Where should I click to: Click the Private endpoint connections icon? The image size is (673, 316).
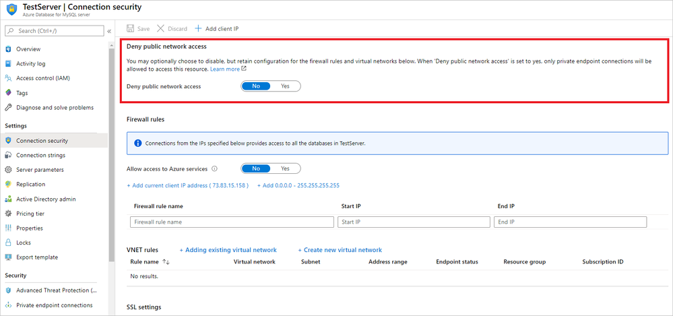point(7,305)
